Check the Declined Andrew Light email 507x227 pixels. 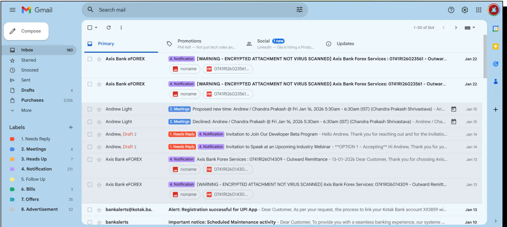tap(90, 122)
